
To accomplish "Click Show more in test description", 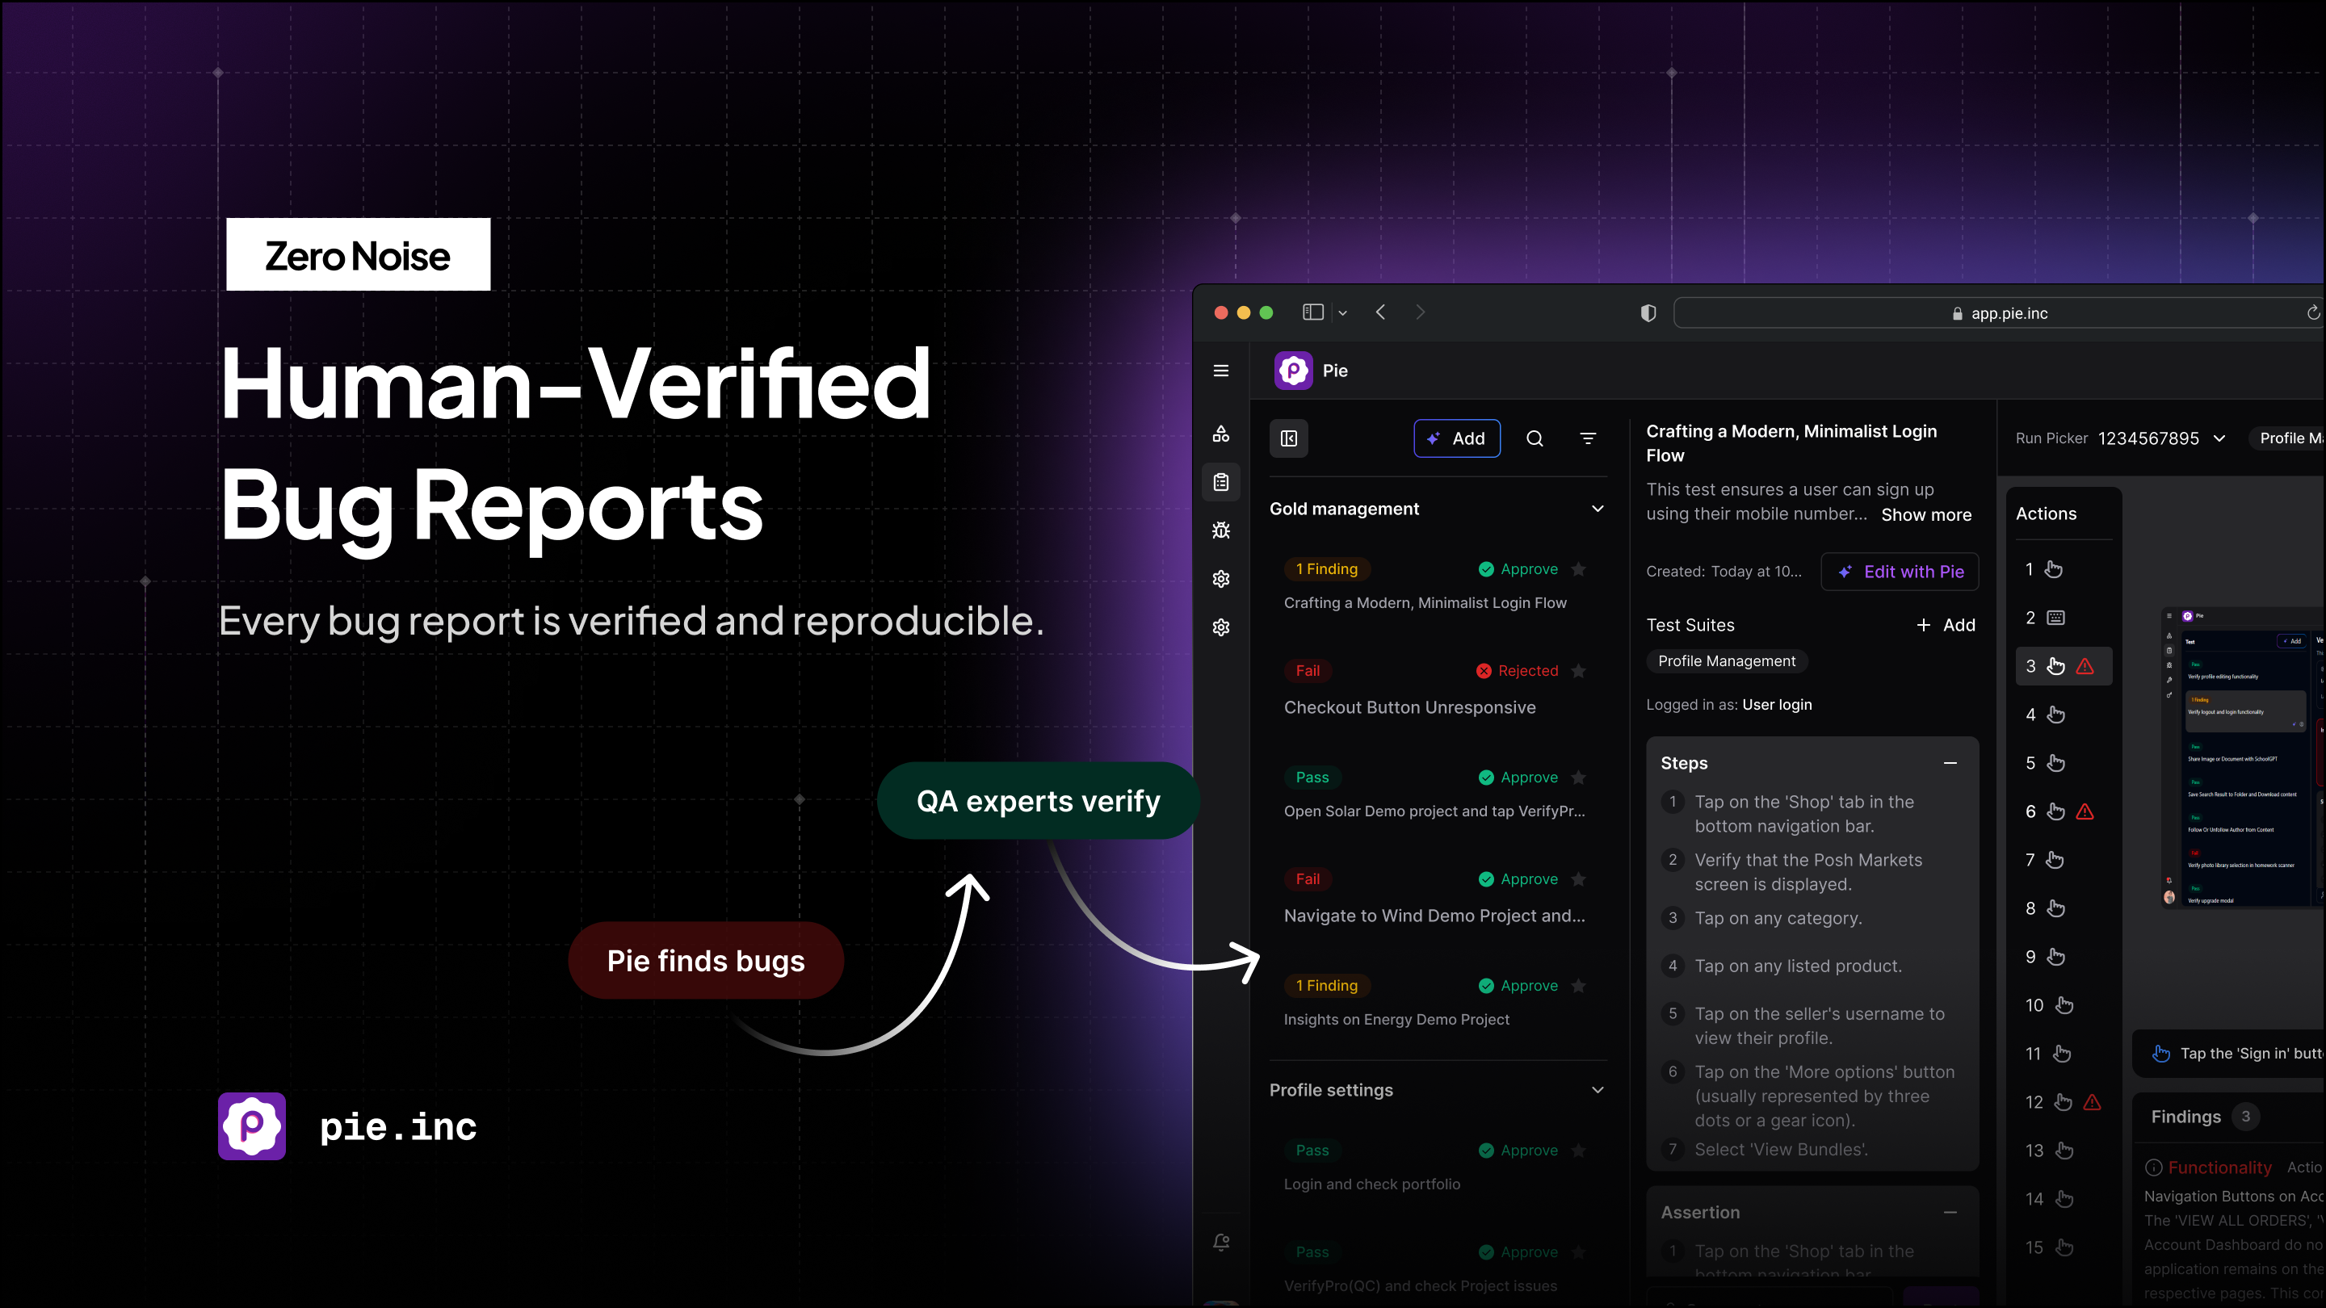I will click(1926, 514).
